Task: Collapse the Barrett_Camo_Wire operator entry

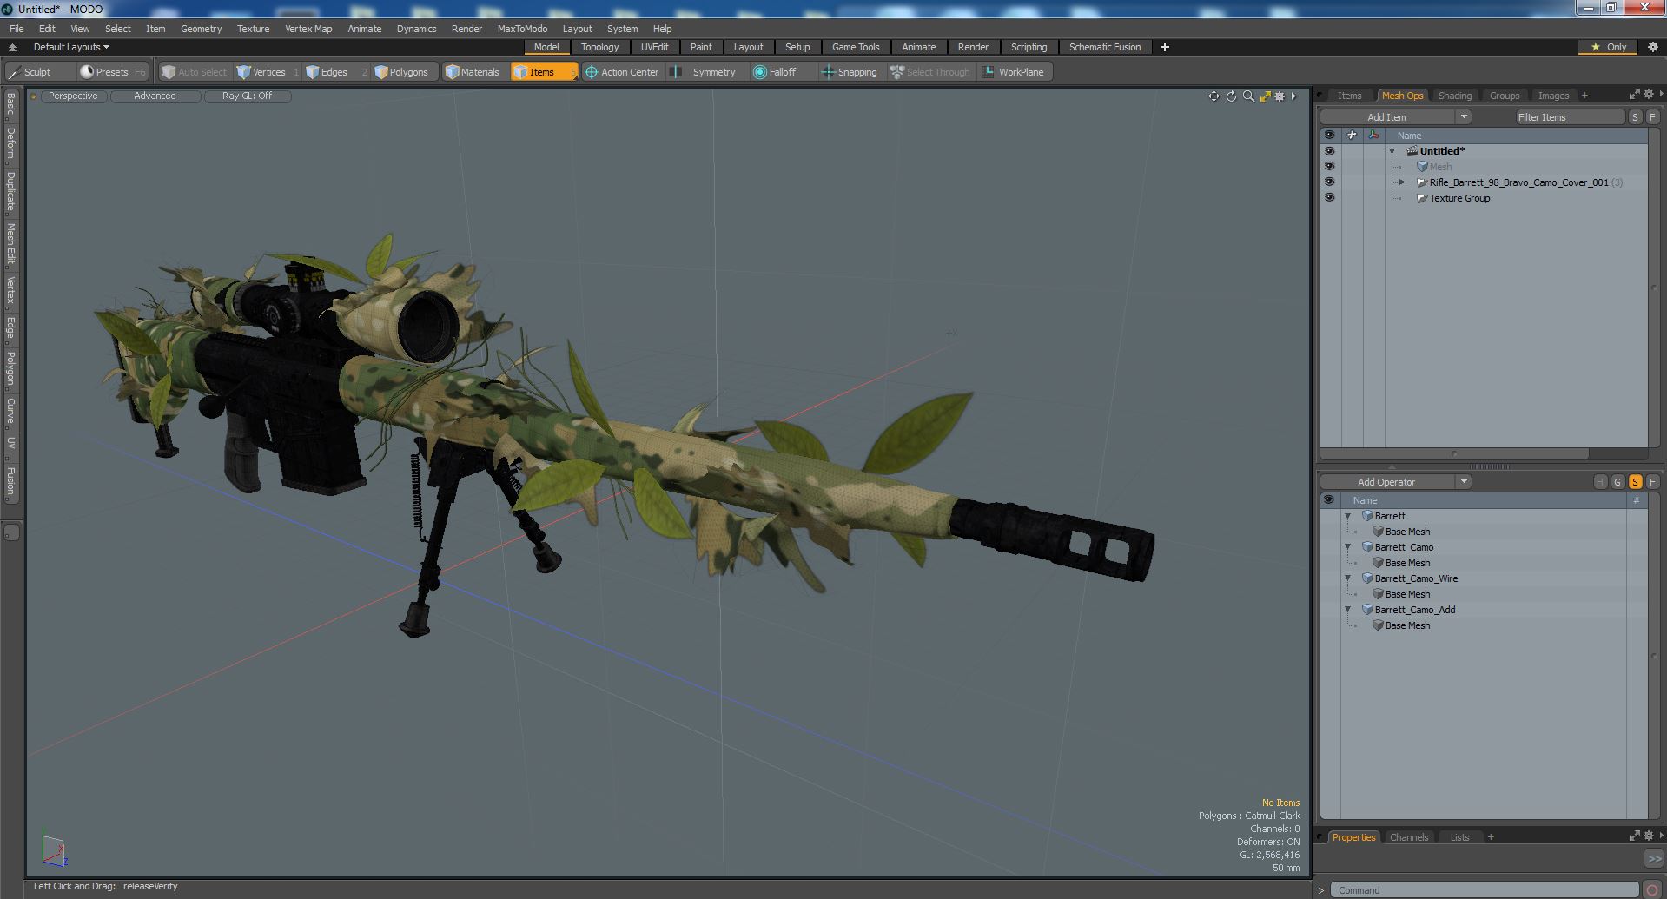Action: [1347, 578]
